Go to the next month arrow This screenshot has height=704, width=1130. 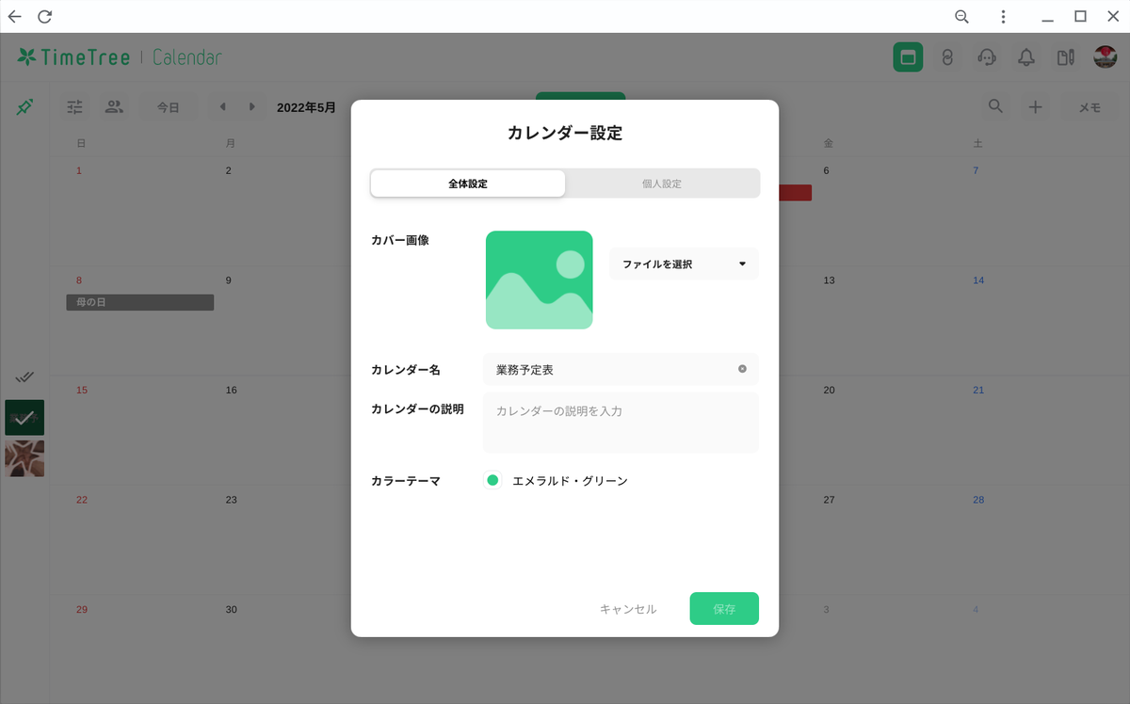(251, 107)
